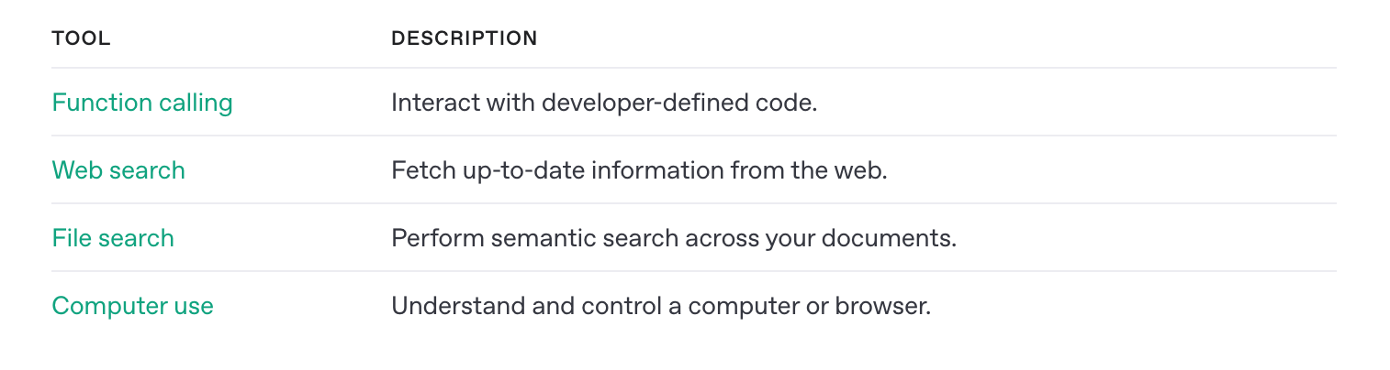
Task: Open the File search link
Action: click(113, 238)
